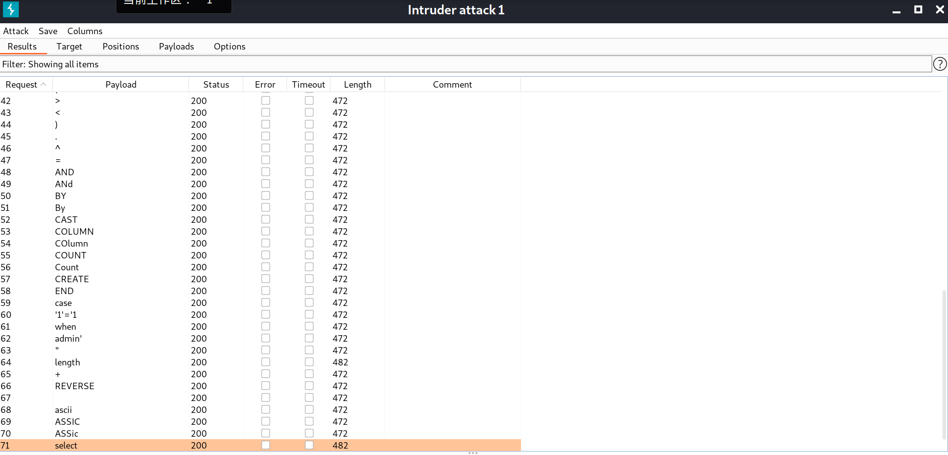Sort by the Timeout column header
This screenshot has width=948, height=455.
(x=308, y=85)
